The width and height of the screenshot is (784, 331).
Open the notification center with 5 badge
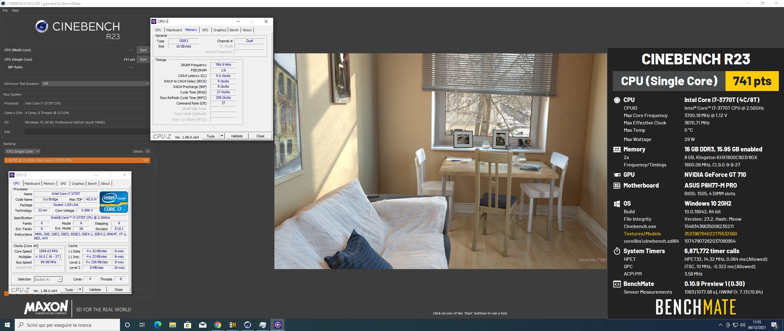tap(775, 325)
